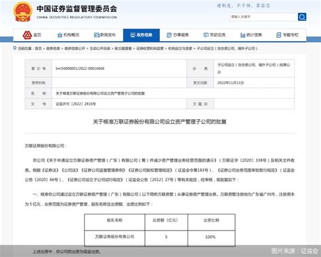Screen dimensions: 321x257
Task: Open the 办事服务 navigation tab
Action: 178,35
